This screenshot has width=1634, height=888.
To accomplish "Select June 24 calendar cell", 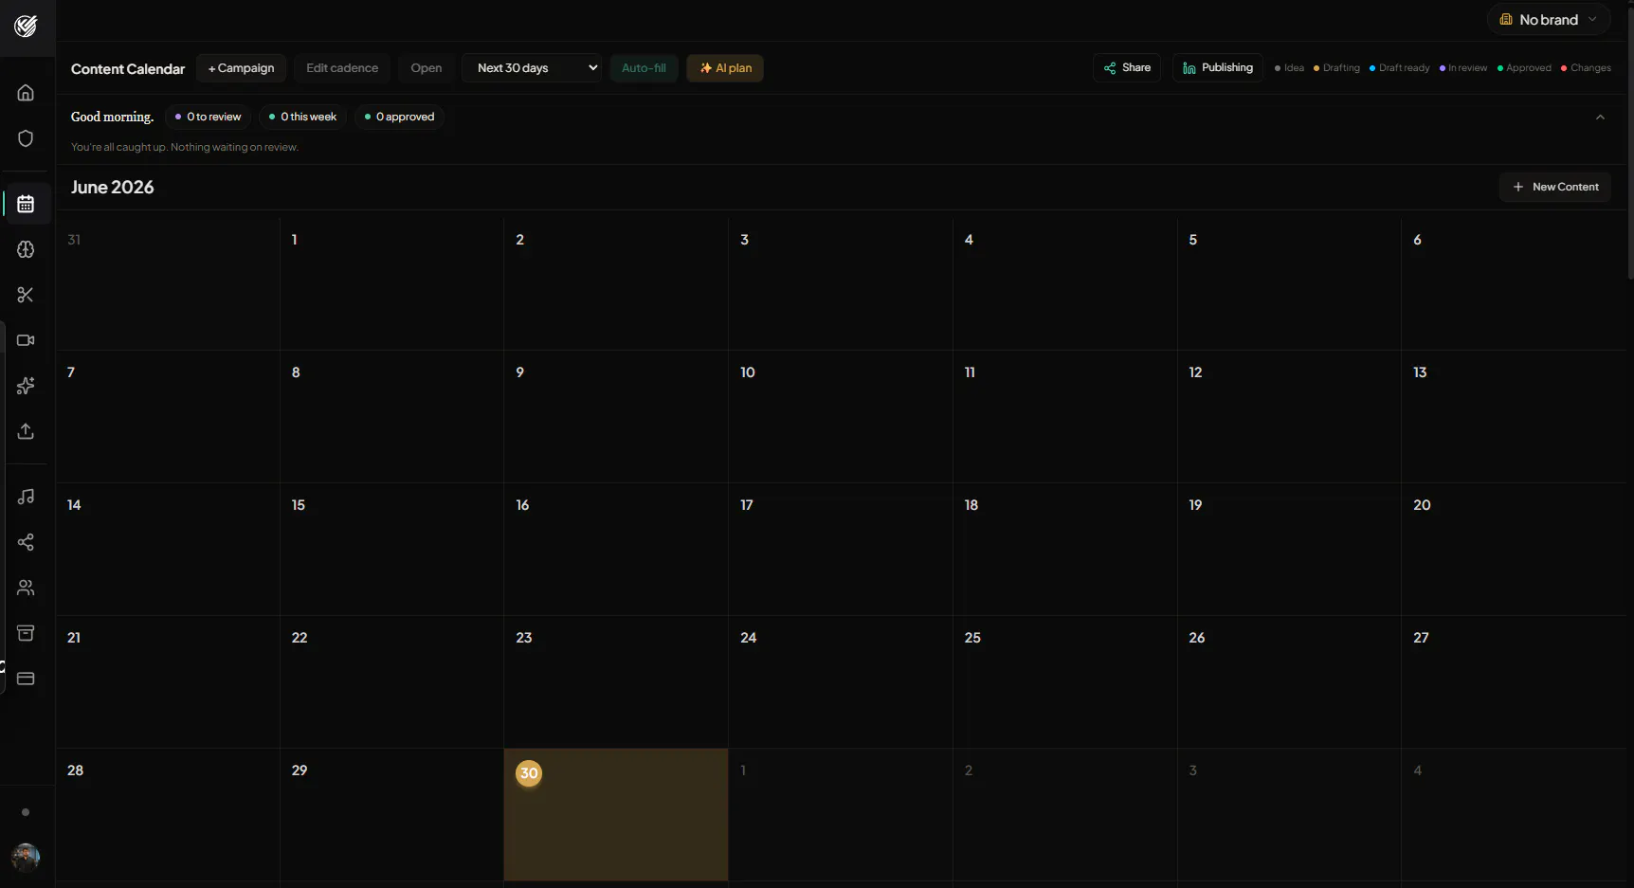I will (840, 681).
